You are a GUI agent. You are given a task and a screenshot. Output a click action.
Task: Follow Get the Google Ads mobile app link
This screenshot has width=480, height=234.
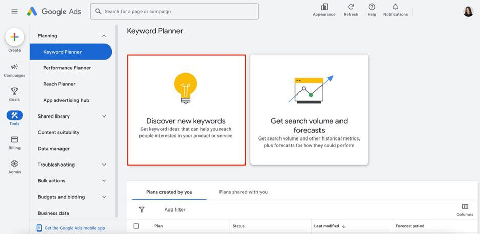(x=75, y=228)
